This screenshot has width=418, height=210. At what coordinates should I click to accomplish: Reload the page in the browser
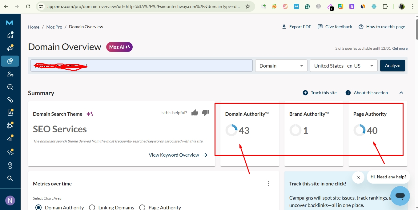pyautogui.click(x=28, y=6)
